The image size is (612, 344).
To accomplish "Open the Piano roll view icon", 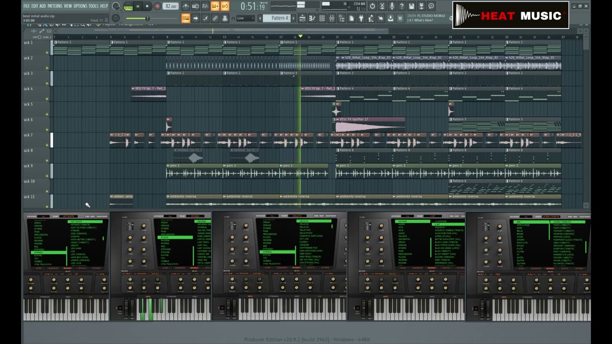I will pyautogui.click(x=312, y=18).
